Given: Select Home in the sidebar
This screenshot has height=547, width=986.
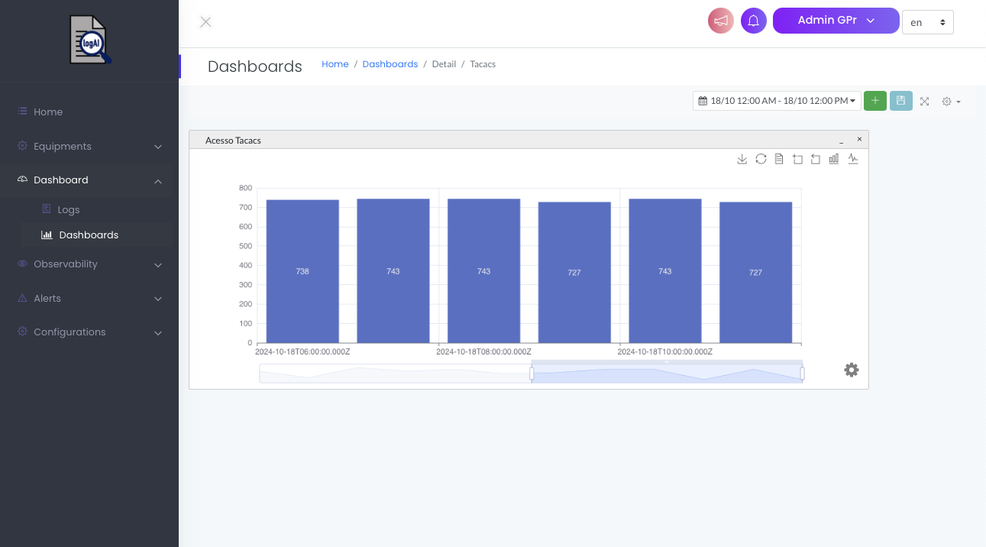Looking at the screenshot, I should click(x=48, y=112).
